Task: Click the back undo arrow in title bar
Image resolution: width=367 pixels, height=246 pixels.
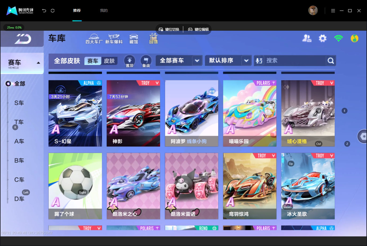Action: [x=44, y=11]
